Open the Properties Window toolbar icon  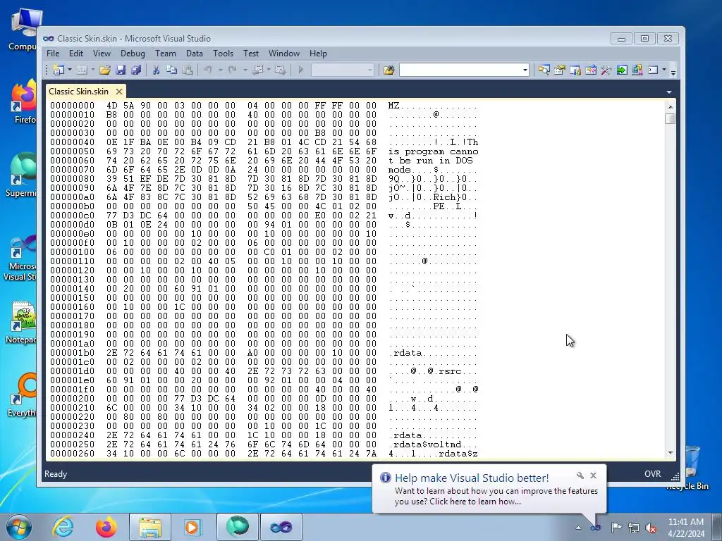click(559, 70)
